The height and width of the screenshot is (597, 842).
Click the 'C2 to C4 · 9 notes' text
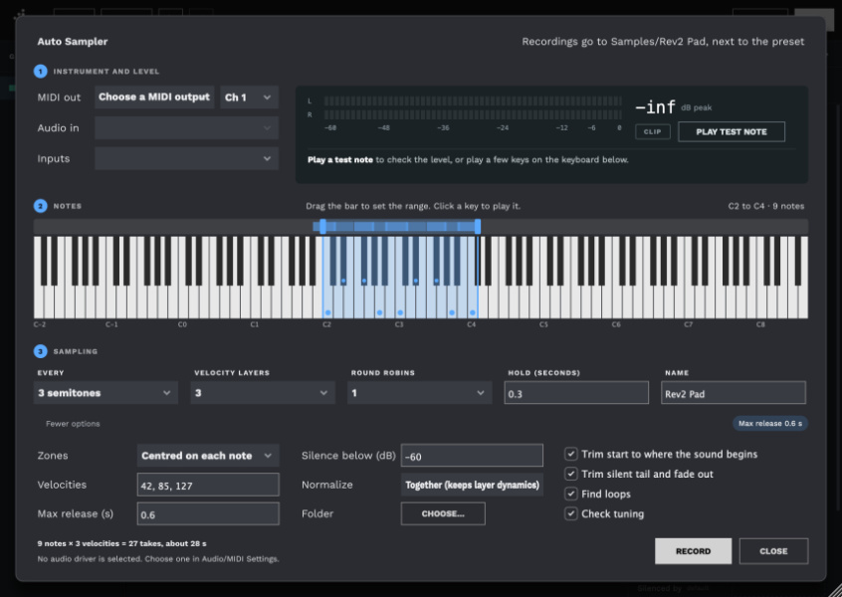[765, 206]
